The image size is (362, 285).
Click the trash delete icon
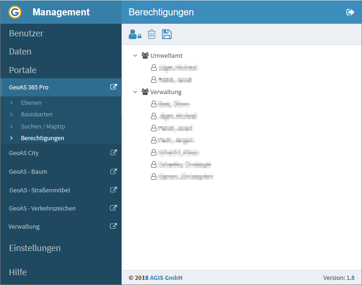coord(152,34)
